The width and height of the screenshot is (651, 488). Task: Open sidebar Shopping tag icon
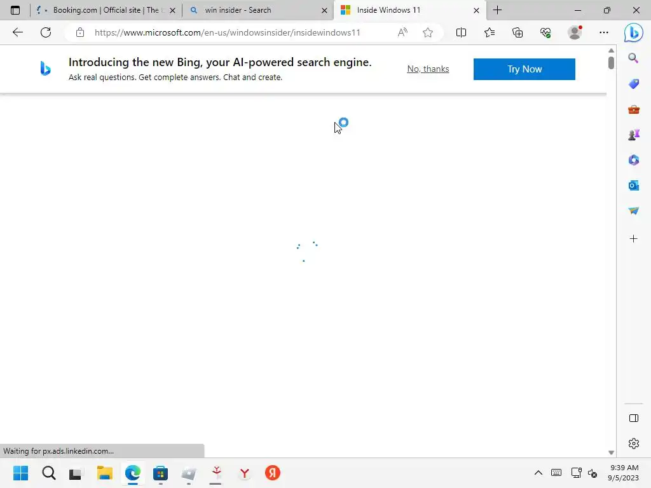coord(634,85)
